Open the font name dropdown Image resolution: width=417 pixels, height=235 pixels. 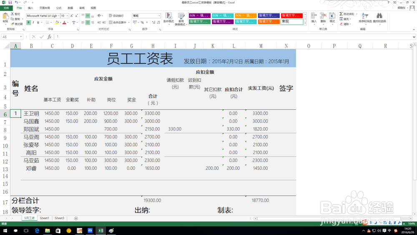click(58, 16)
